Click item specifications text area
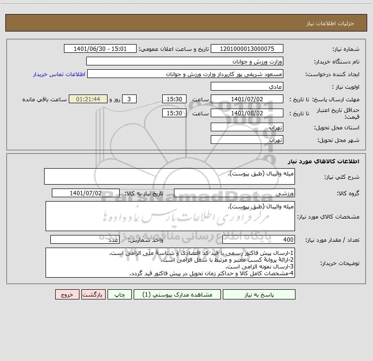 coord(170,216)
